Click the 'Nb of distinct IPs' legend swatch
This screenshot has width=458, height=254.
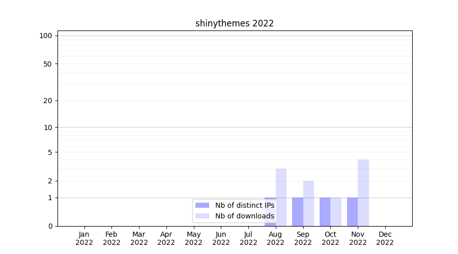(x=202, y=205)
